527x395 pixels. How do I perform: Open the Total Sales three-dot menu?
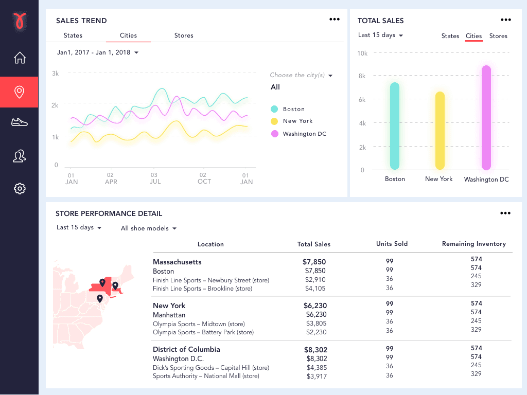(x=505, y=19)
